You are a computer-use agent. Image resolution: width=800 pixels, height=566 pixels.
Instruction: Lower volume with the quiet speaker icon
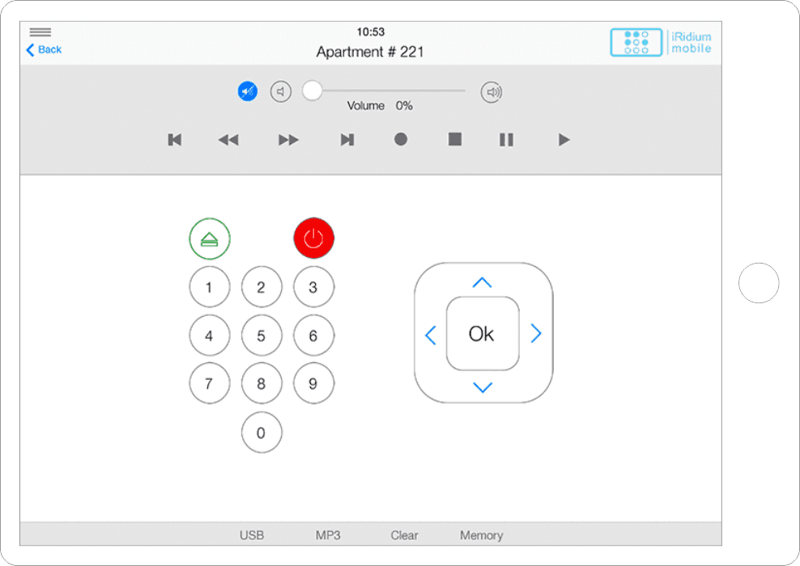[280, 91]
